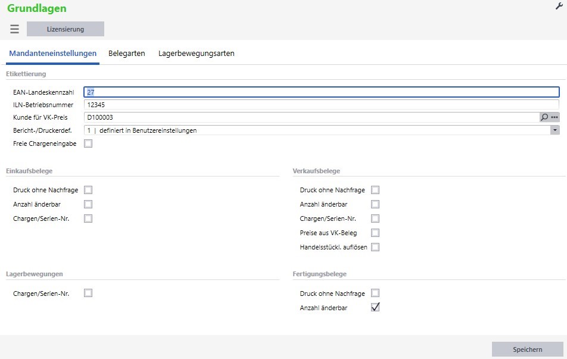Open the Lagerbewegungsarten tab
The width and height of the screenshot is (567, 359).
click(x=196, y=54)
